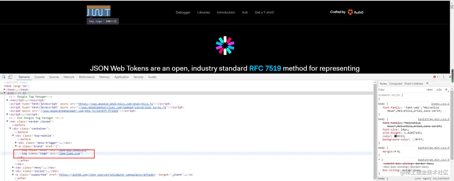The image size is (454, 181).
Task: Select the html lang="en" node
Action: [x=17, y=86]
